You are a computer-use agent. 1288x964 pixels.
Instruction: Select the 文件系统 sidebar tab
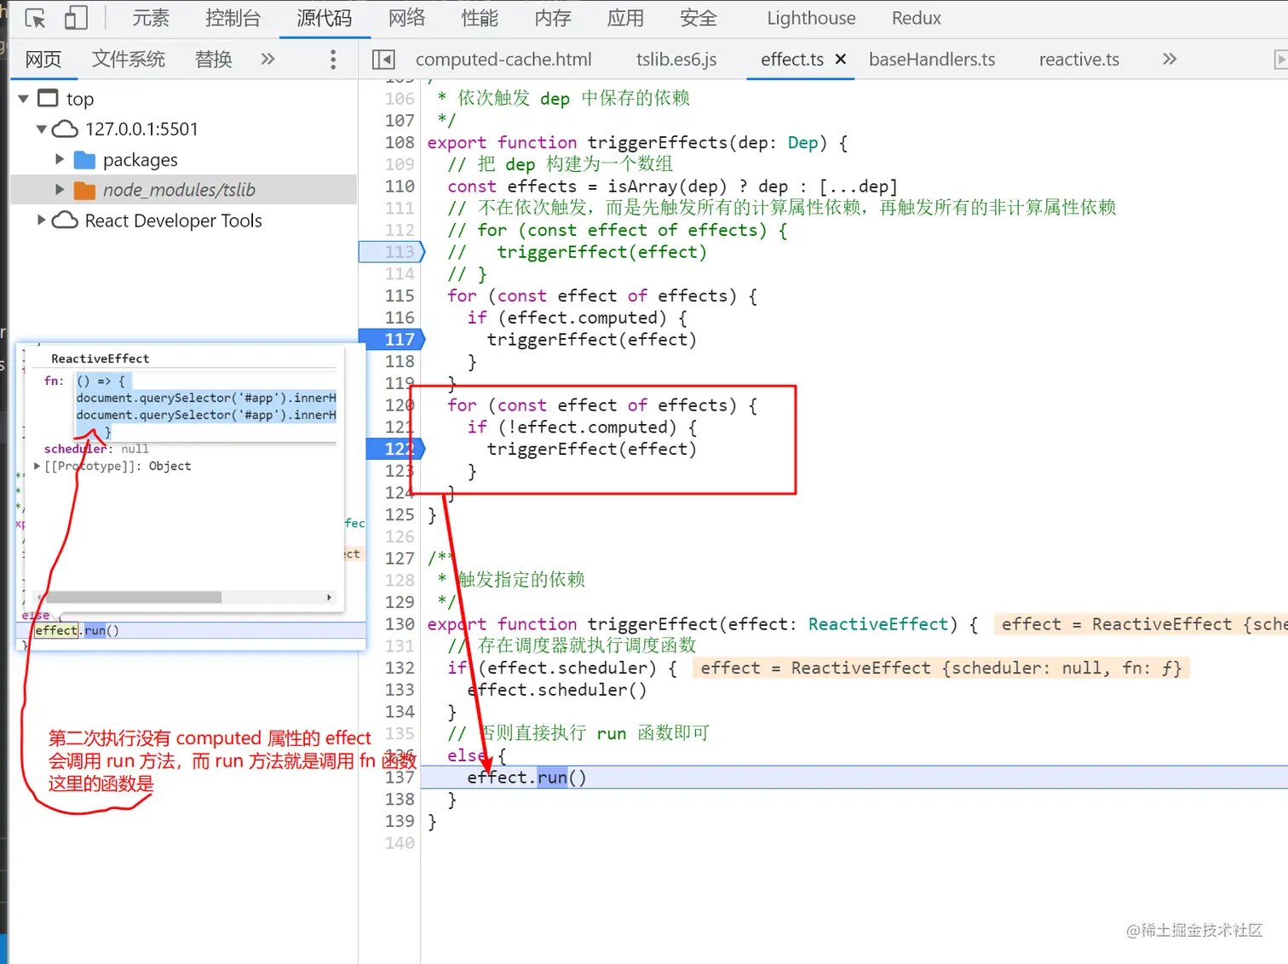(129, 59)
